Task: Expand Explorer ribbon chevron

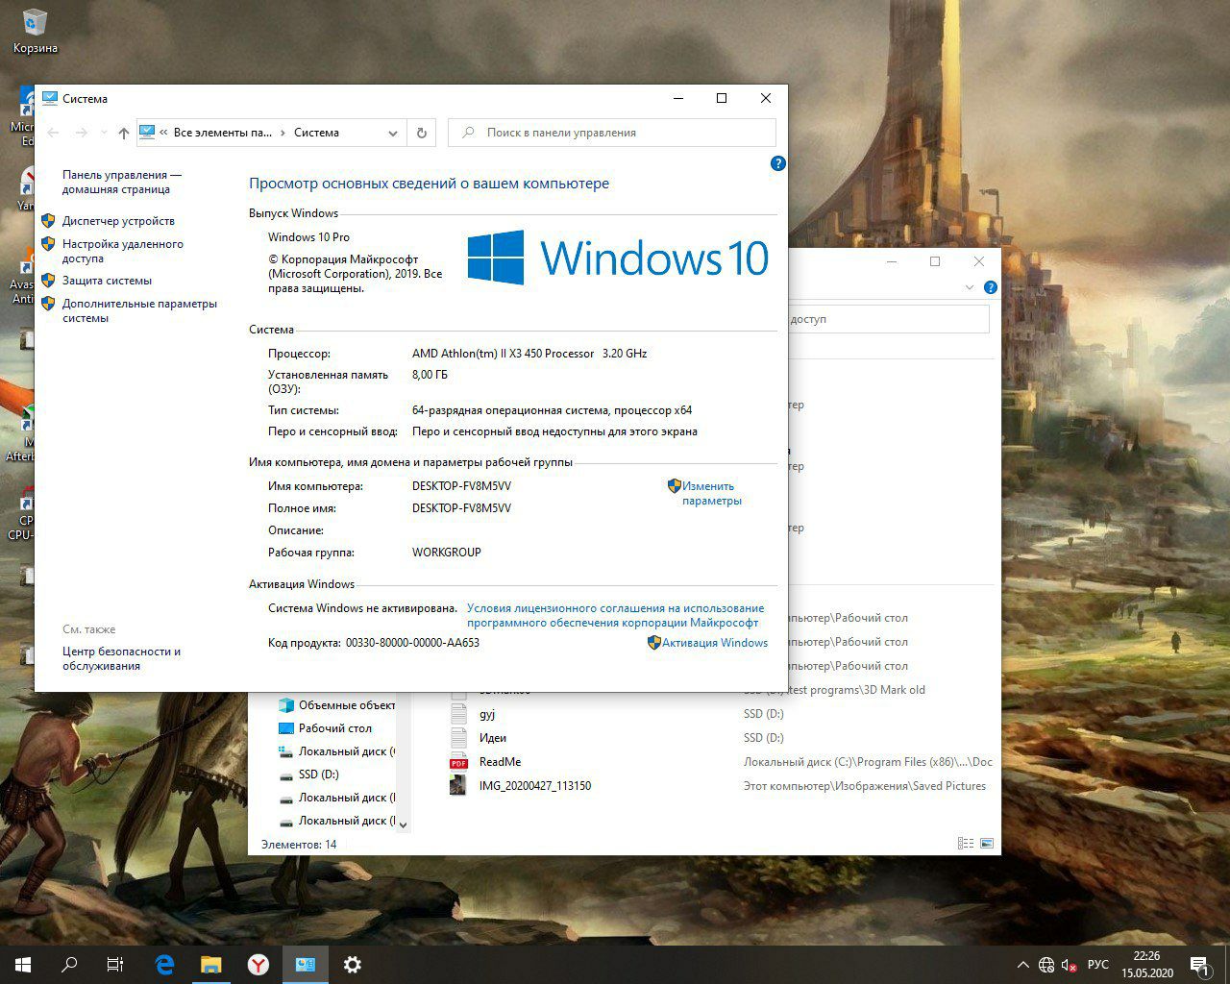Action: coord(969,287)
